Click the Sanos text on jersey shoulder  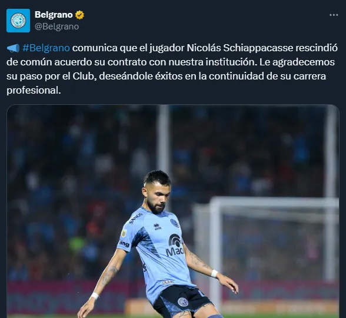(136, 218)
